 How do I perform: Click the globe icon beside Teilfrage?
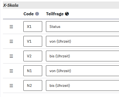(x=67, y=14)
